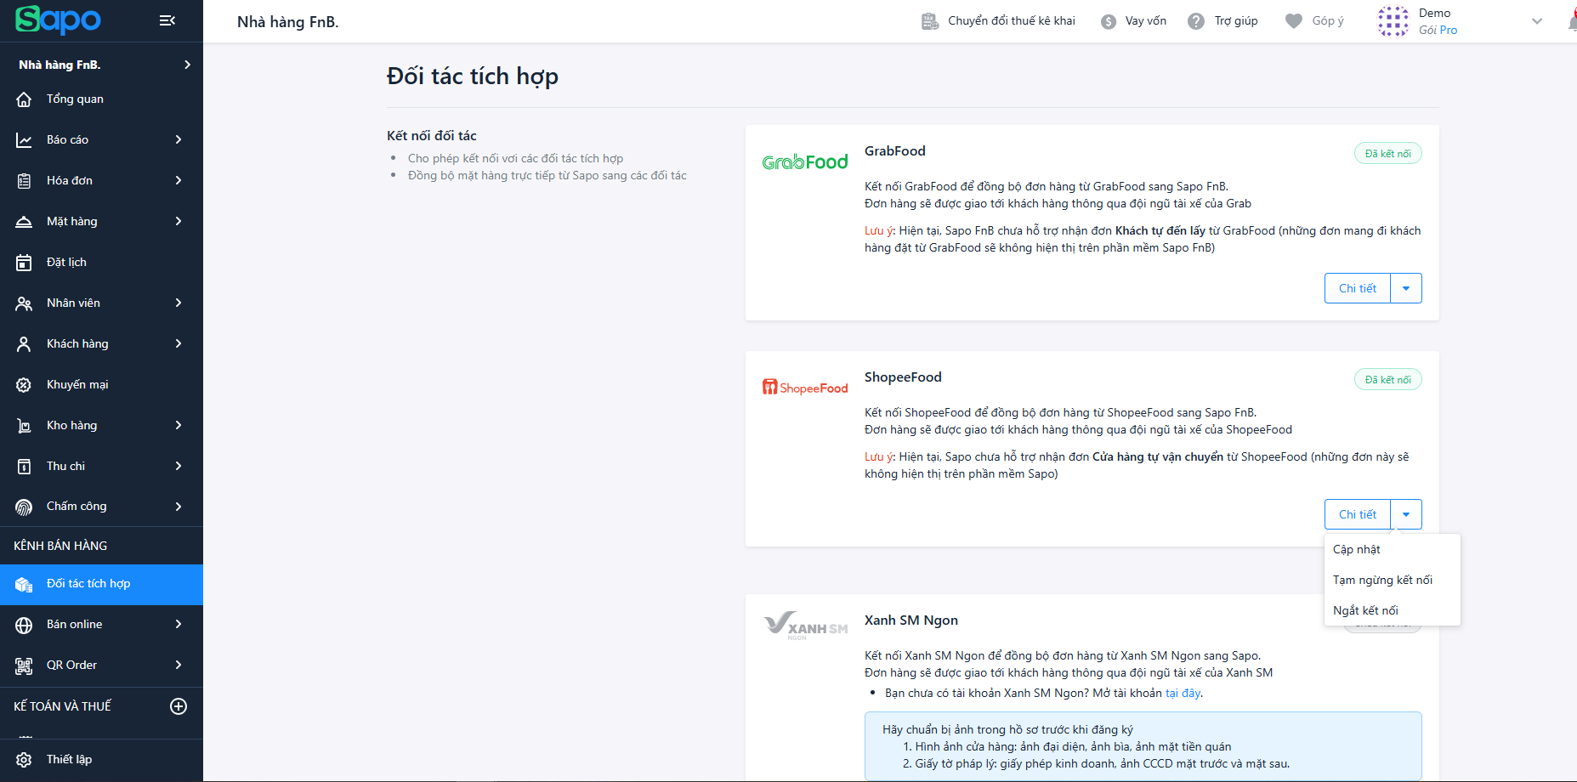Viewport: 1577px width, 782px height.
Task: Follow the "tại đây" link
Action: coord(1183,693)
